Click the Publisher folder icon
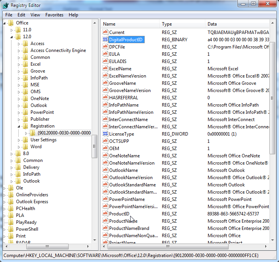The height and width of the screenshot is (262, 279). click(x=26, y=119)
